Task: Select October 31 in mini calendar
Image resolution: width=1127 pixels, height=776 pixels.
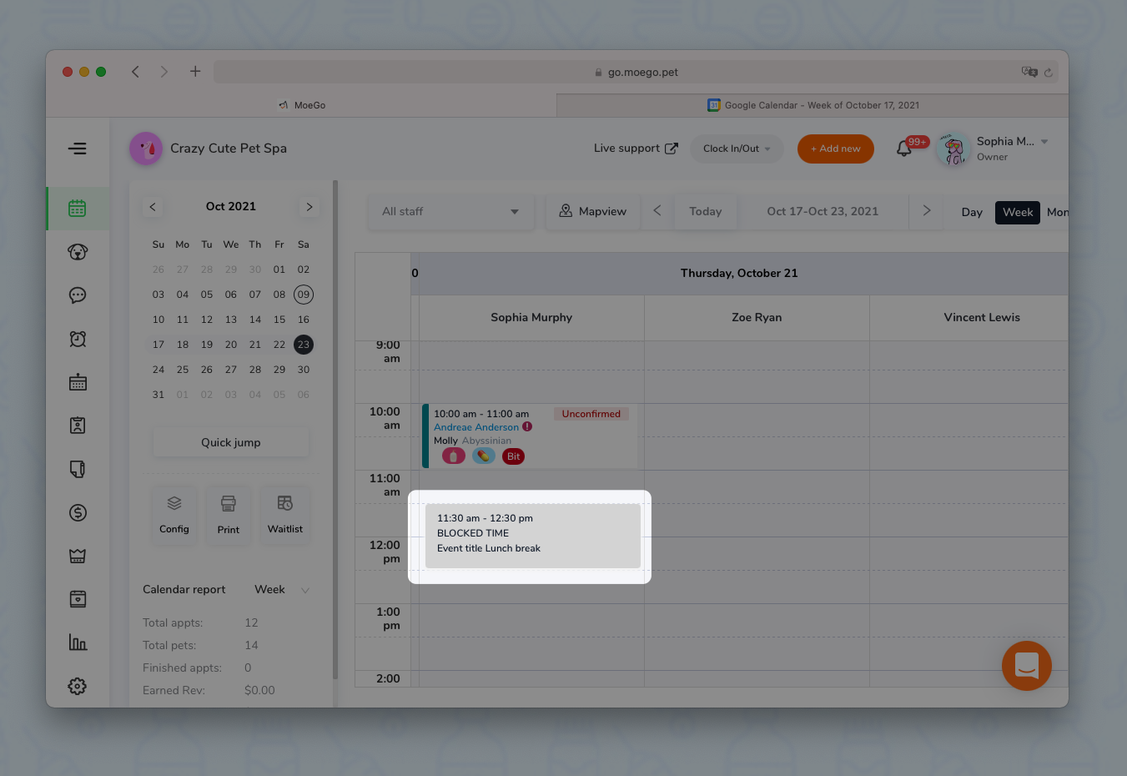Action: [x=158, y=395]
